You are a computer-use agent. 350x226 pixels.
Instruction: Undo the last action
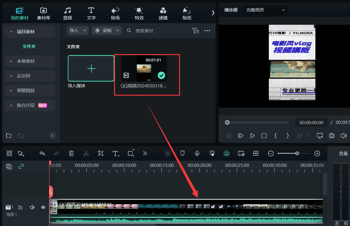pos(42,153)
